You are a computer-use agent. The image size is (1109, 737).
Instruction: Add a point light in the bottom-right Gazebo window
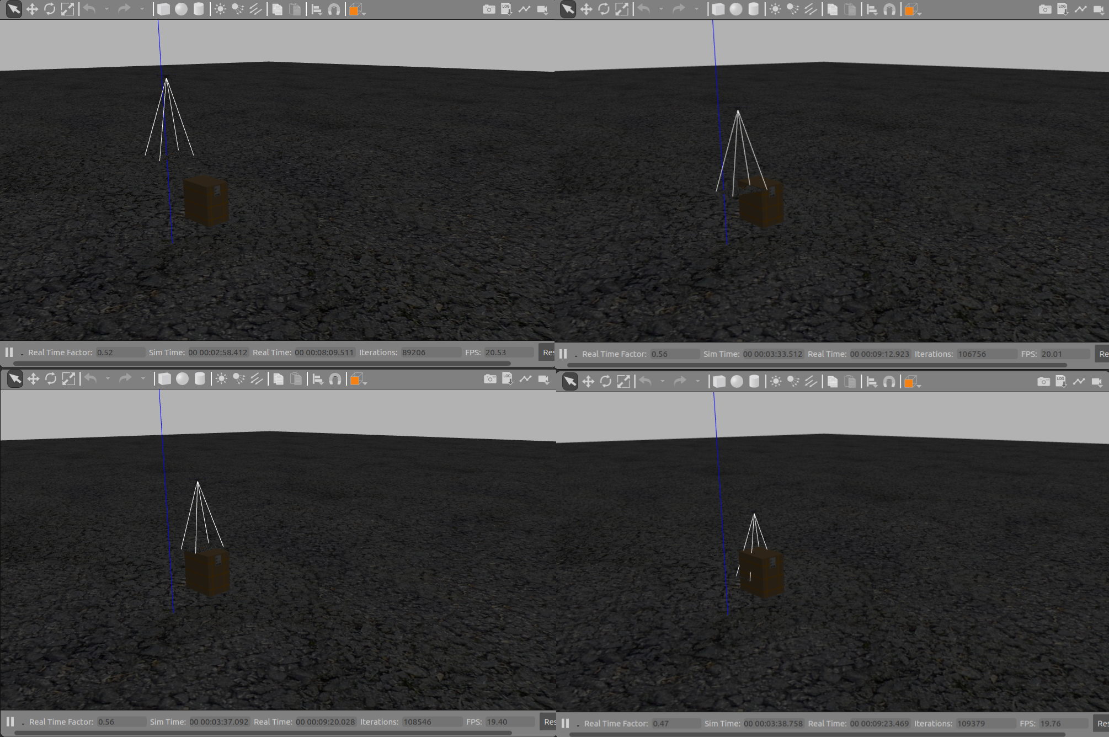(x=776, y=381)
